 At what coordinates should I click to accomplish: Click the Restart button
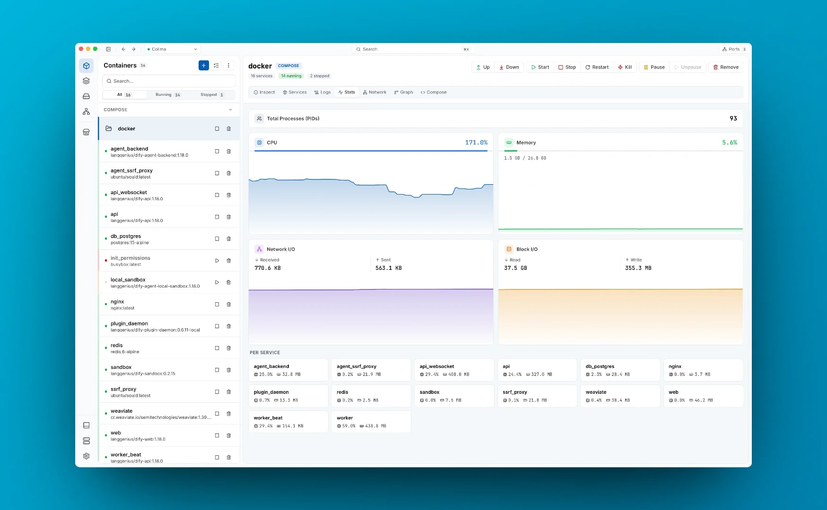pos(597,67)
